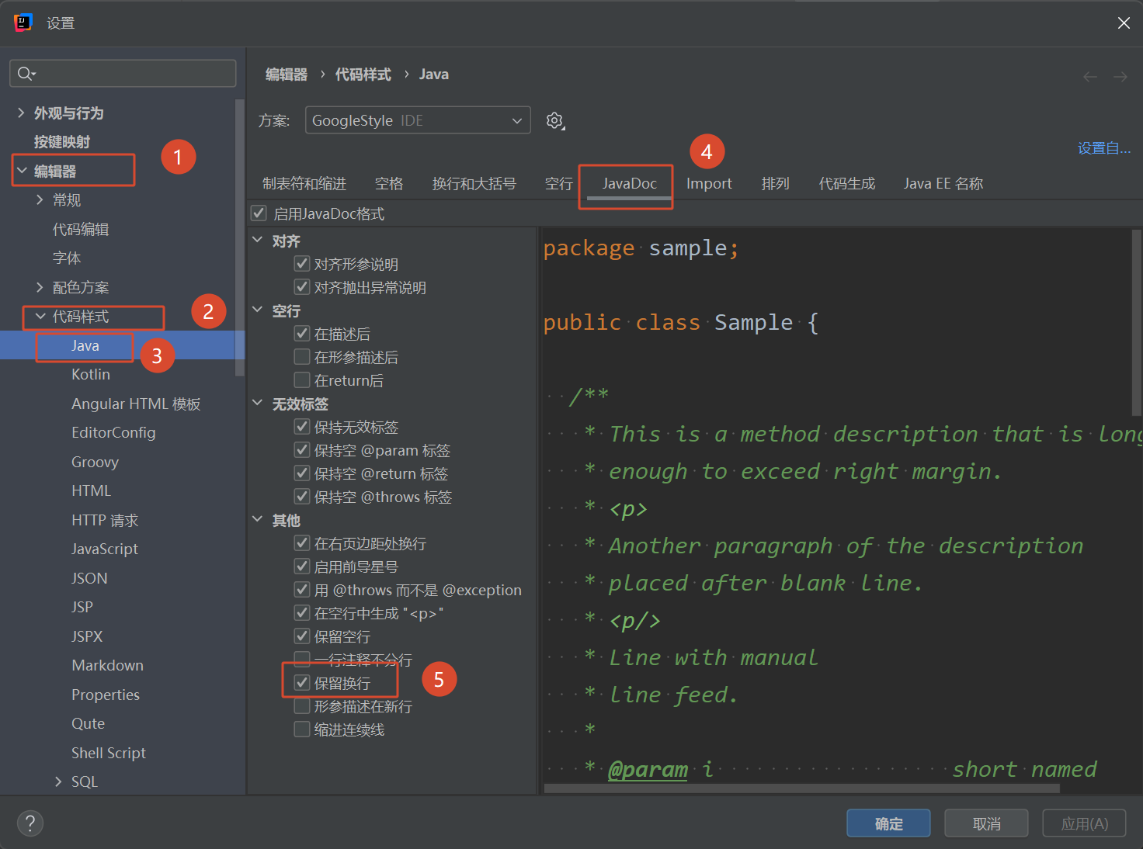
Task: Switch to 排列 tab
Action: [776, 184]
